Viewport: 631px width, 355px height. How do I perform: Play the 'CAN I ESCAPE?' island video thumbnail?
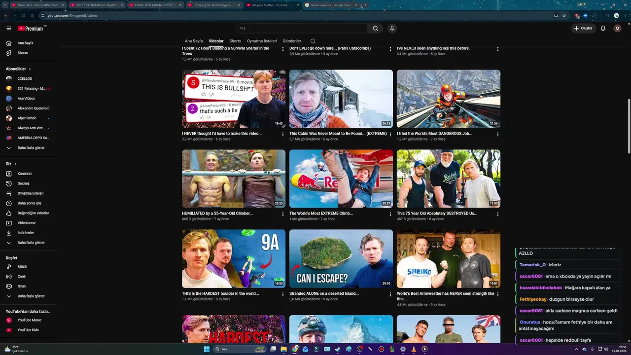pyautogui.click(x=341, y=259)
